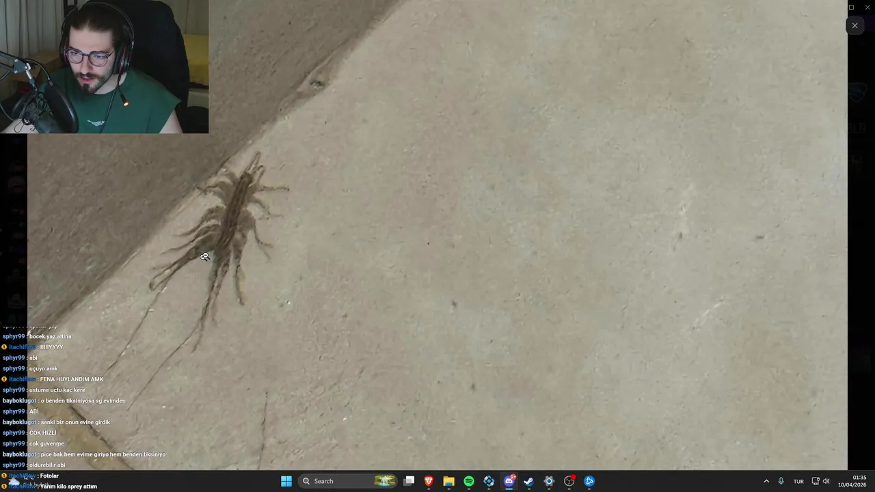Click chat message 'bocek yaz altina'
Viewport: 875px width, 492px height.
[x=50, y=336]
